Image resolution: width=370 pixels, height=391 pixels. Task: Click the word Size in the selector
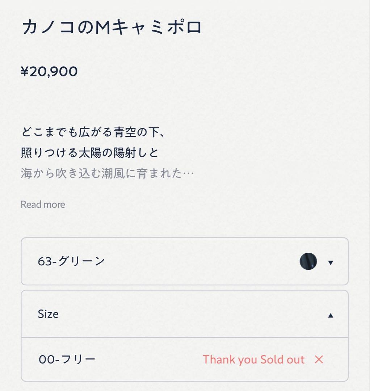point(48,314)
